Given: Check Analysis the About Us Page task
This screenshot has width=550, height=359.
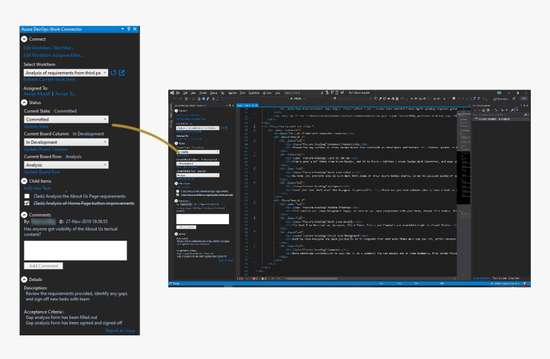Looking at the screenshot, I should click(27, 196).
